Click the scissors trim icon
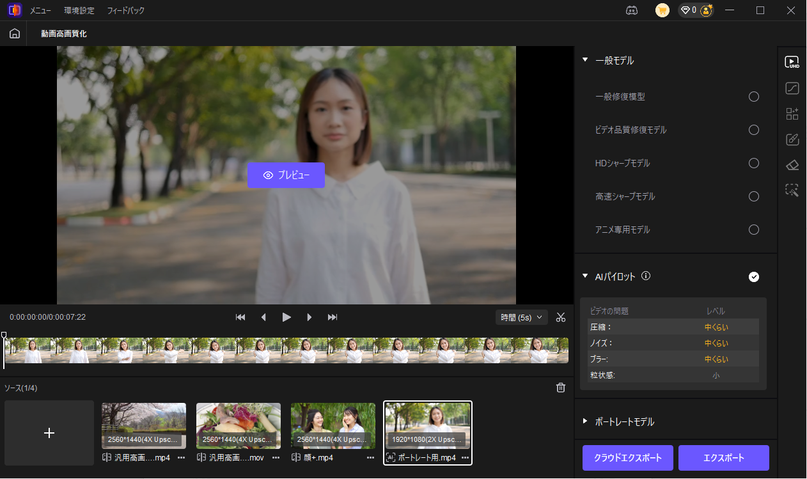 (561, 317)
